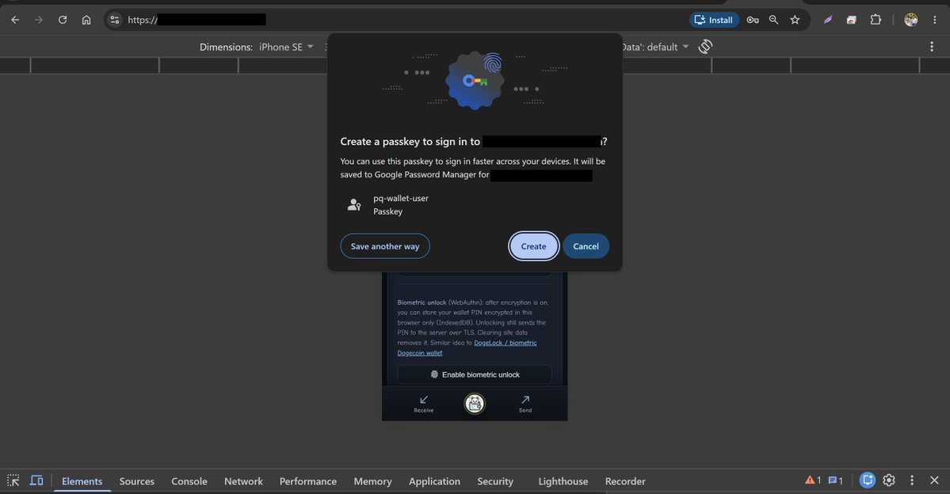The width and height of the screenshot is (950, 494).
Task: Open device toolbar more options menu
Action: pyautogui.click(x=932, y=47)
